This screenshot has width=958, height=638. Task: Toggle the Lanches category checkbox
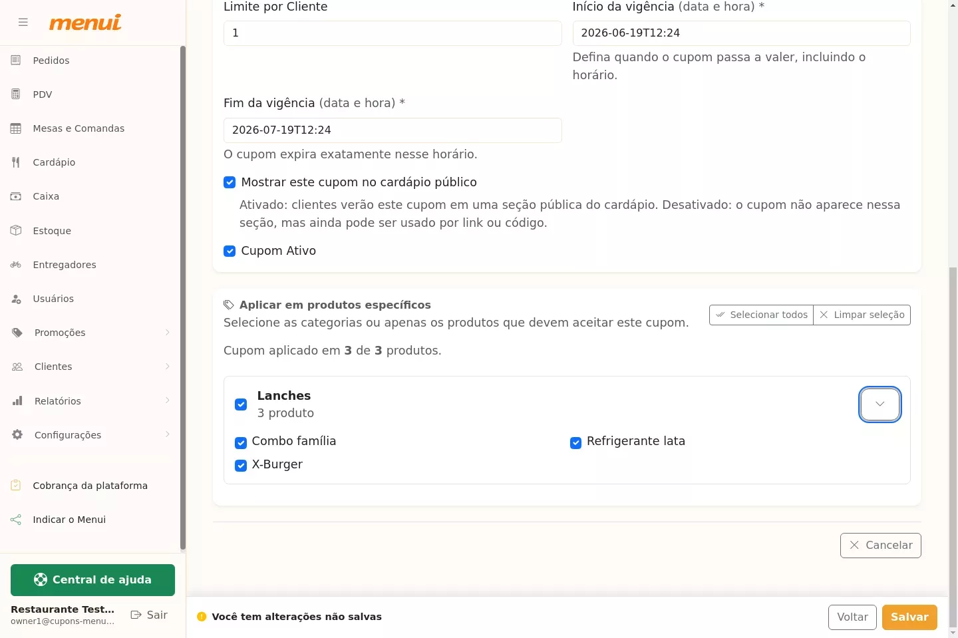[241, 404]
